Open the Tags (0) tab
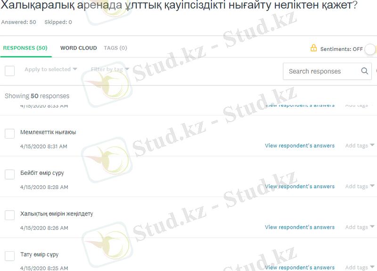377x271 pixels. [115, 48]
